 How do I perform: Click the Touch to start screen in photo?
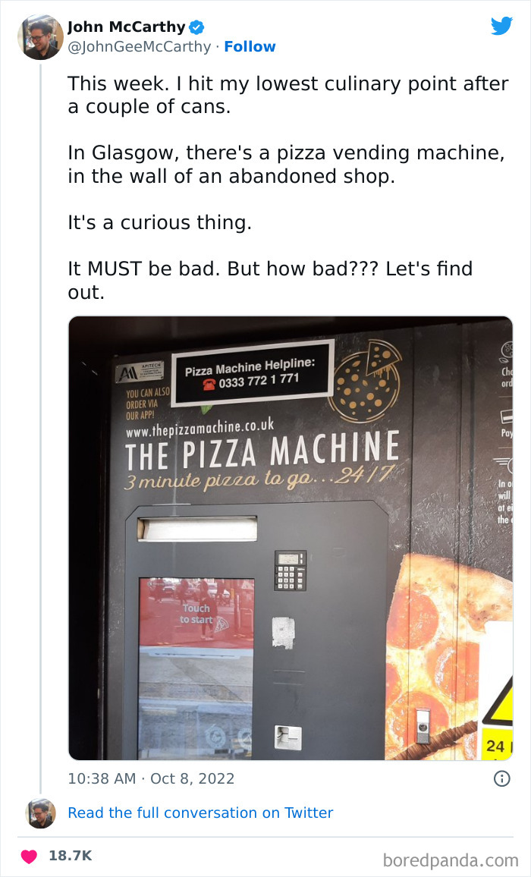(x=196, y=612)
